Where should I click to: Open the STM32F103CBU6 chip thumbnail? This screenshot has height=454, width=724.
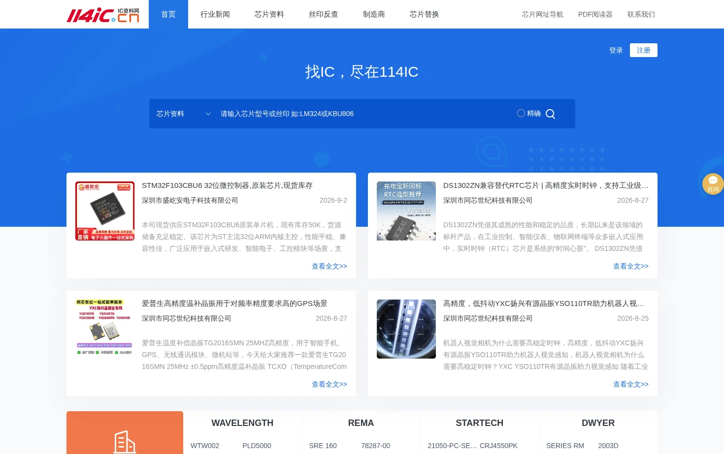(105, 211)
